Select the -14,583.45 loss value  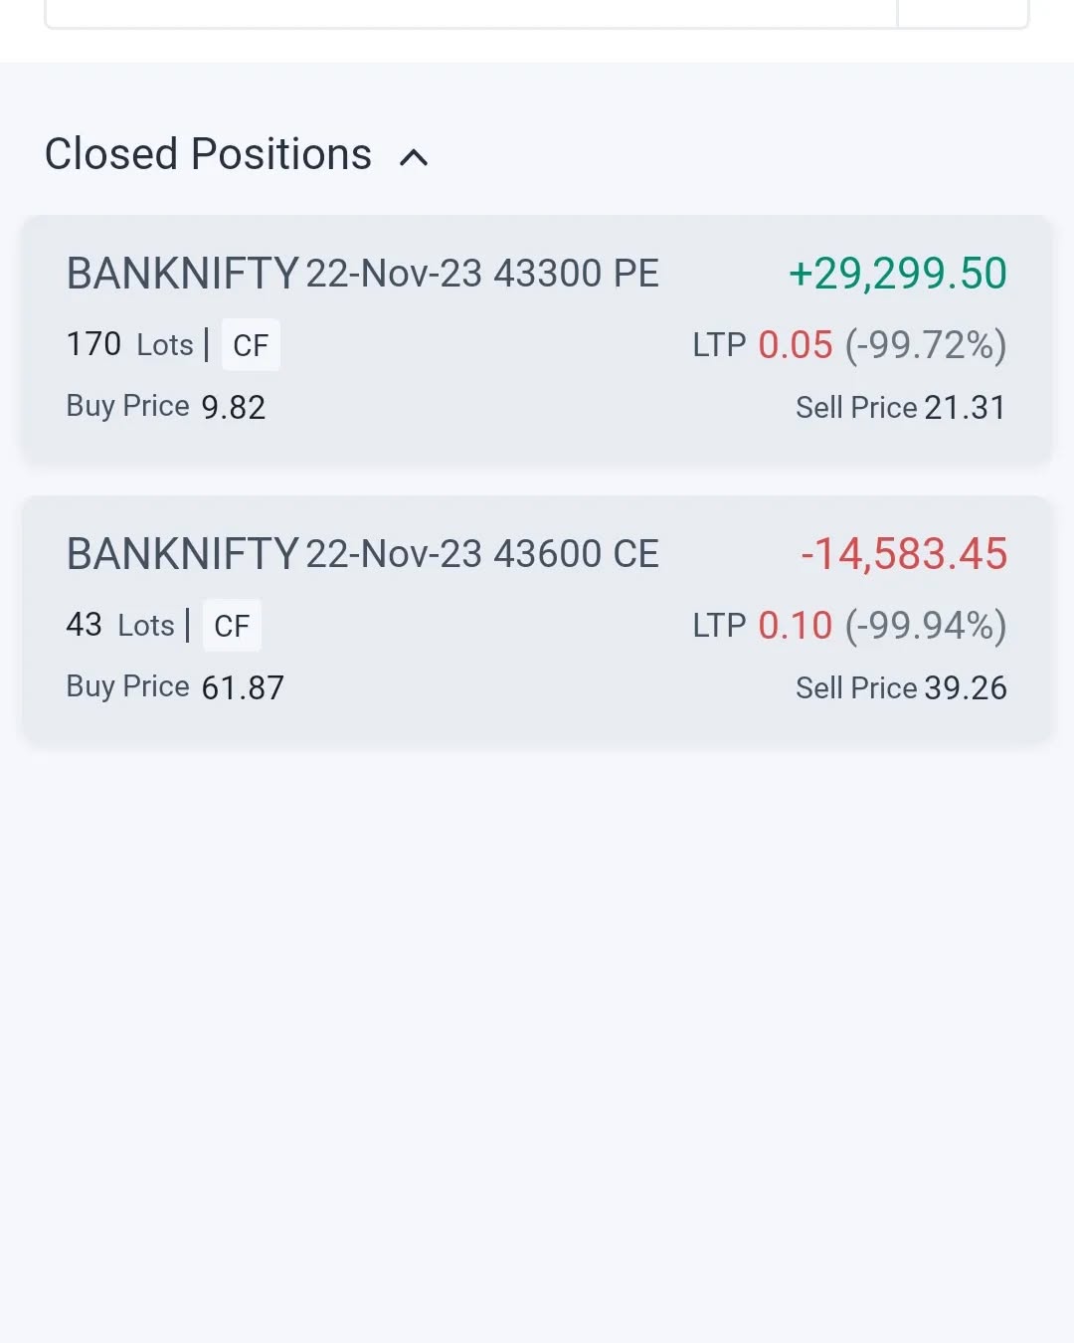[904, 554]
